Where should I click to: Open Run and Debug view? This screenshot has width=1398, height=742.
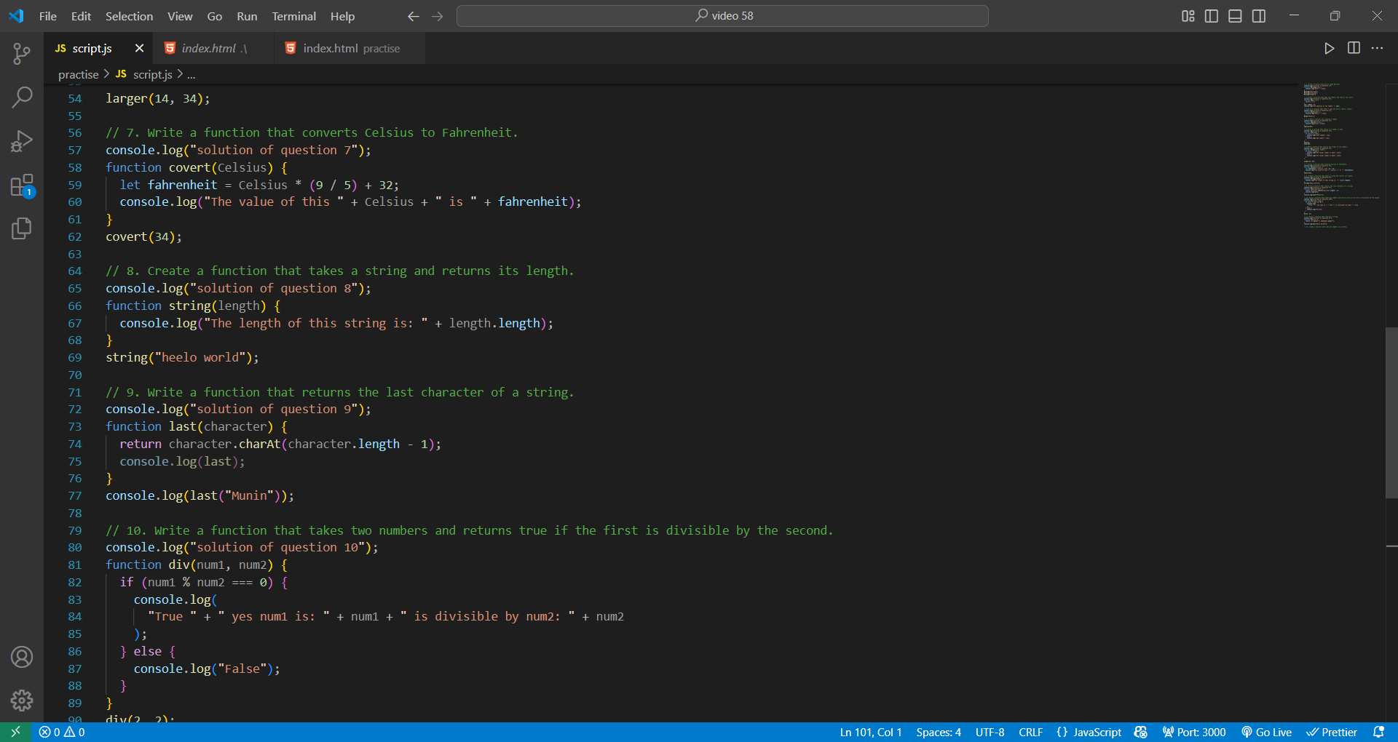[22, 140]
